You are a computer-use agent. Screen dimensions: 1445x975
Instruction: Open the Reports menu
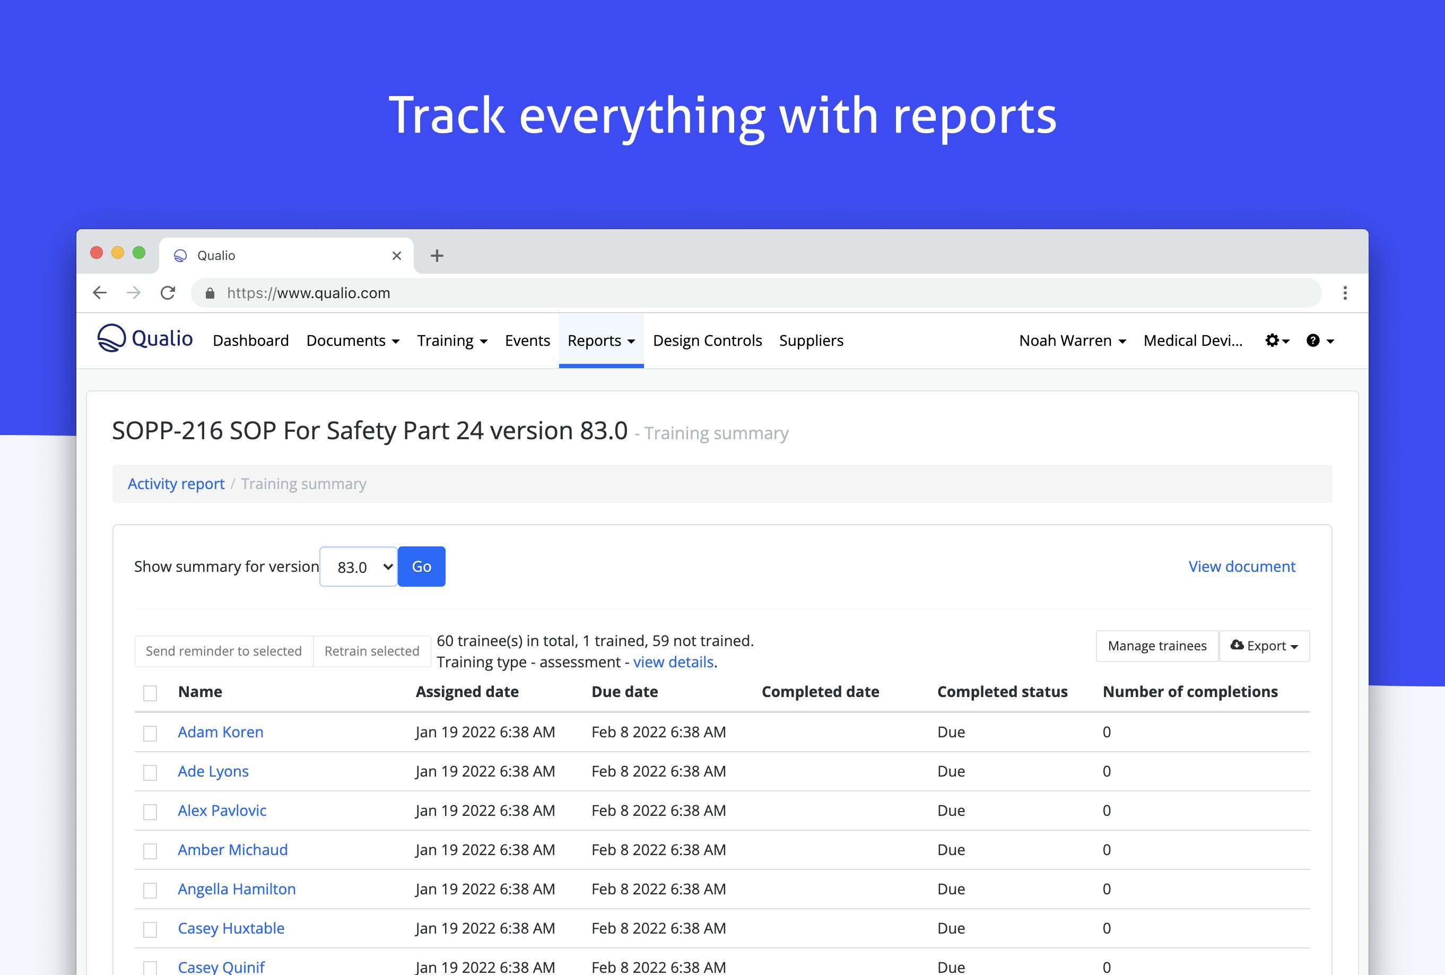(x=600, y=341)
